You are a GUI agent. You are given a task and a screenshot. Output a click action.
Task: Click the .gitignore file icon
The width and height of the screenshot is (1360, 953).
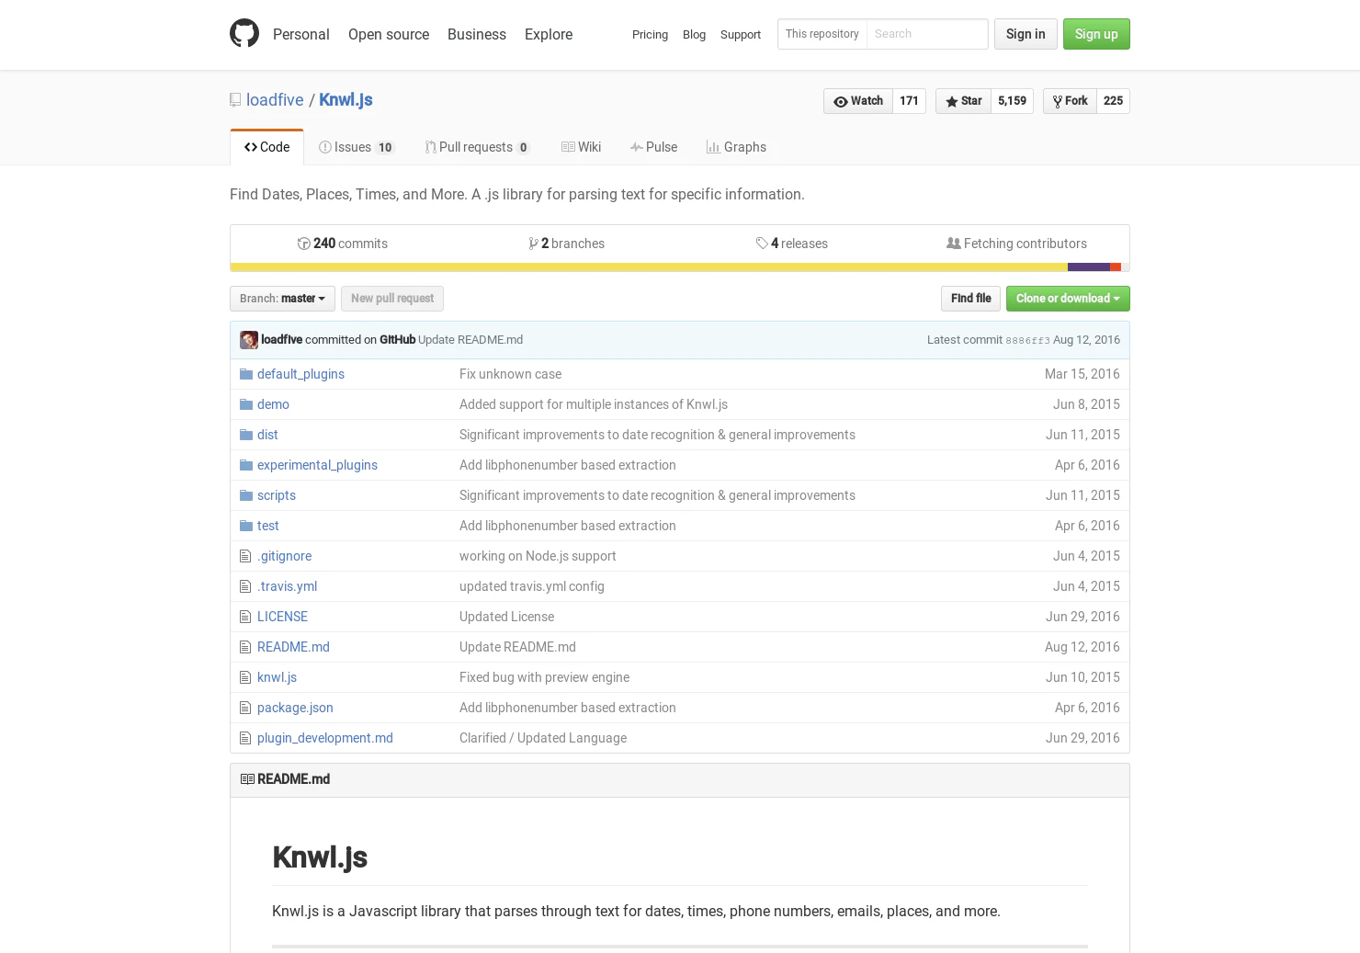tap(245, 556)
